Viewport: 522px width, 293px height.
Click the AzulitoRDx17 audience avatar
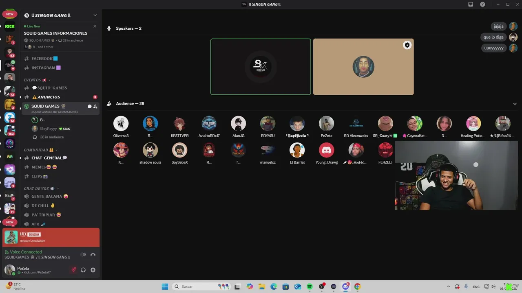tap(209, 124)
